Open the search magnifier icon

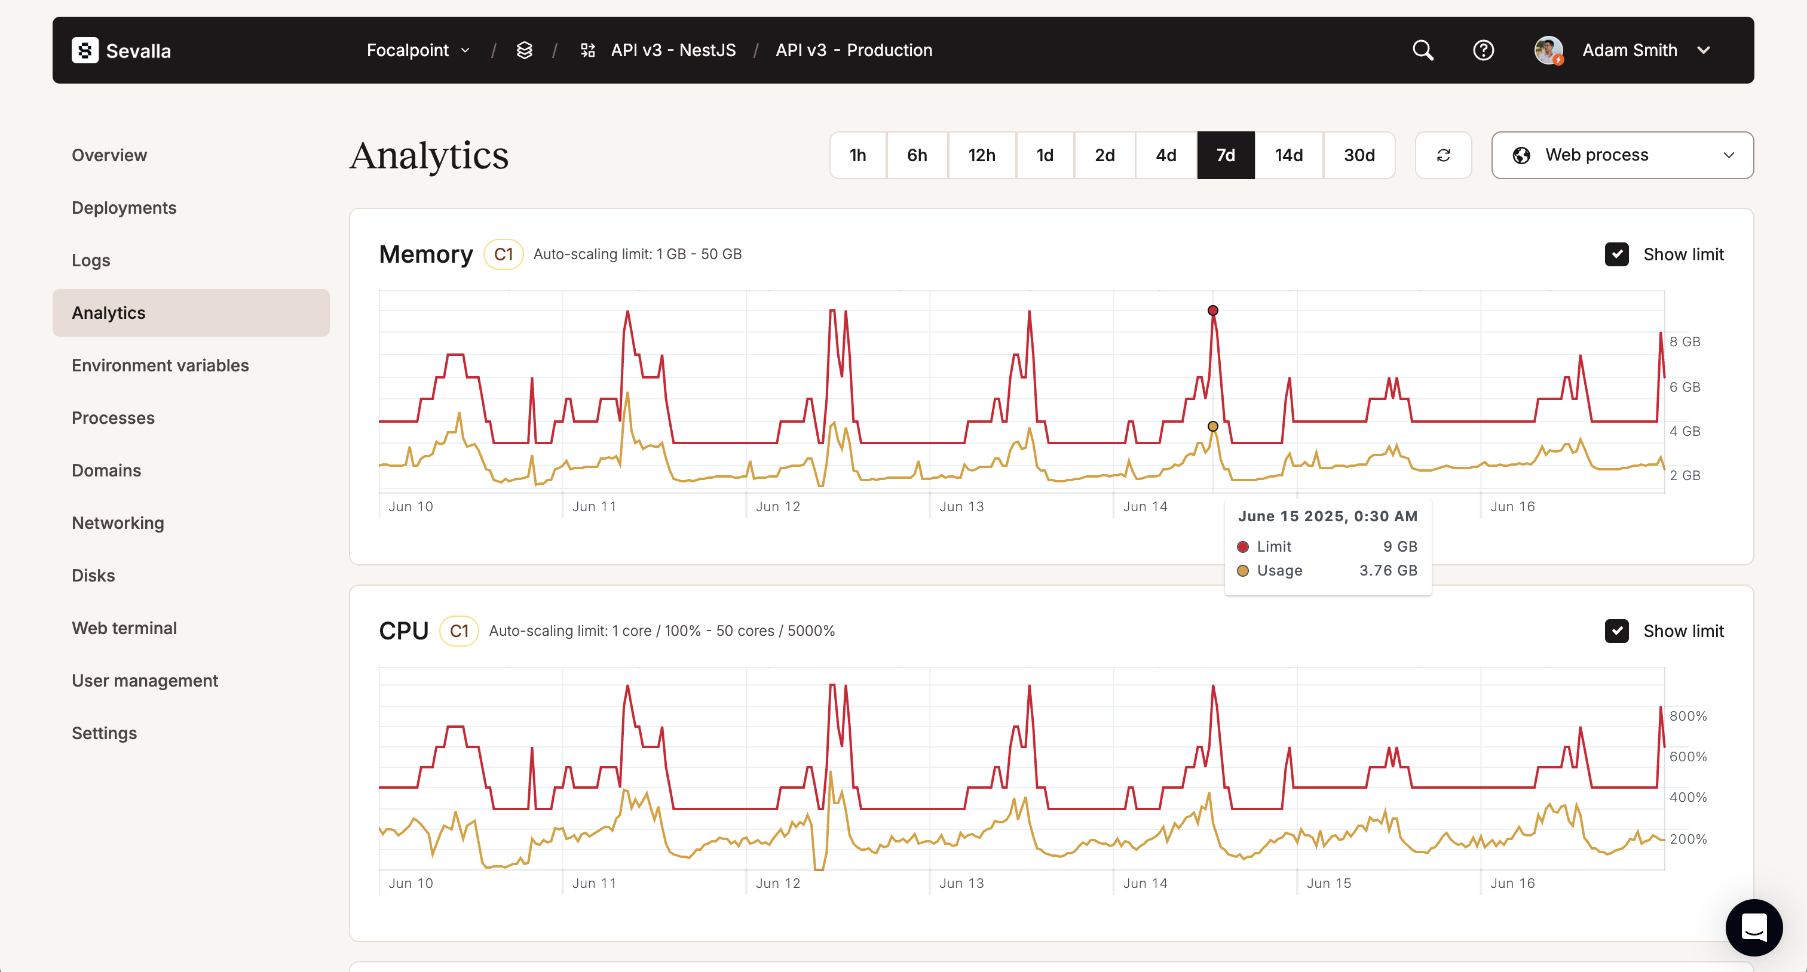click(x=1422, y=51)
